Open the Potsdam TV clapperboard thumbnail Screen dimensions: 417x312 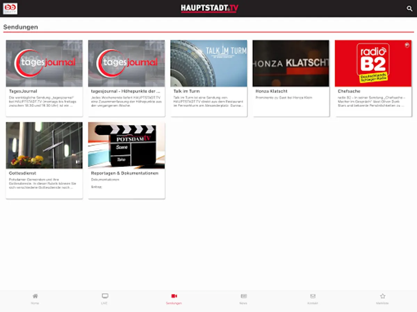(x=126, y=145)
